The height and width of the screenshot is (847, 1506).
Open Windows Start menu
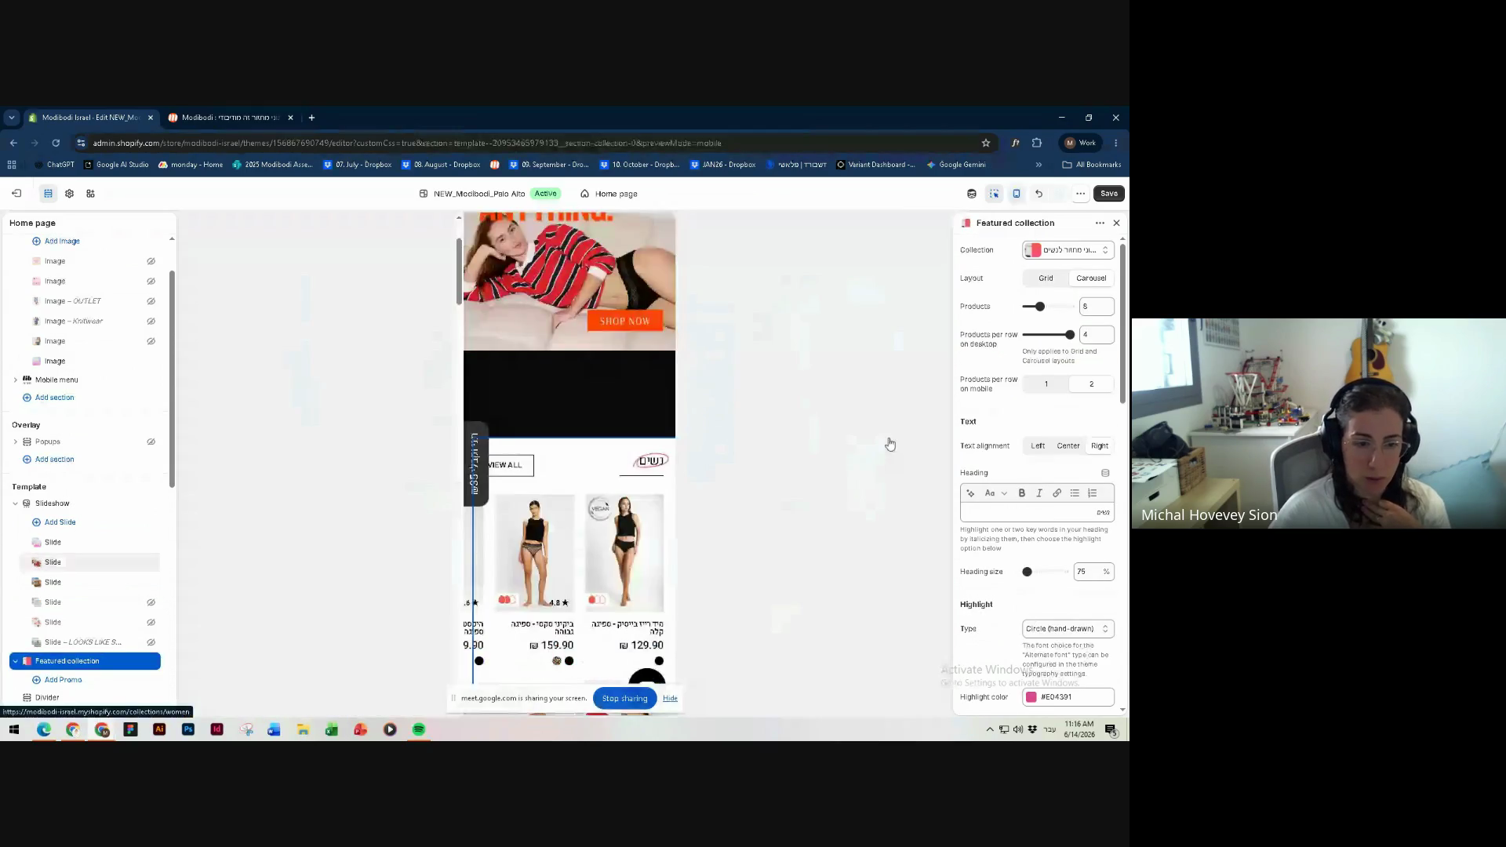13,729
